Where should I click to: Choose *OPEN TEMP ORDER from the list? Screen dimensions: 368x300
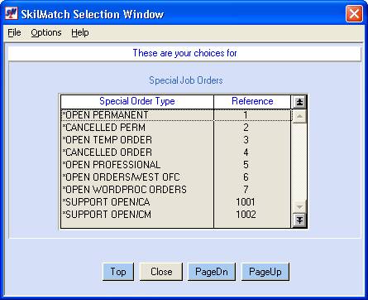click(x=176, y=140)
